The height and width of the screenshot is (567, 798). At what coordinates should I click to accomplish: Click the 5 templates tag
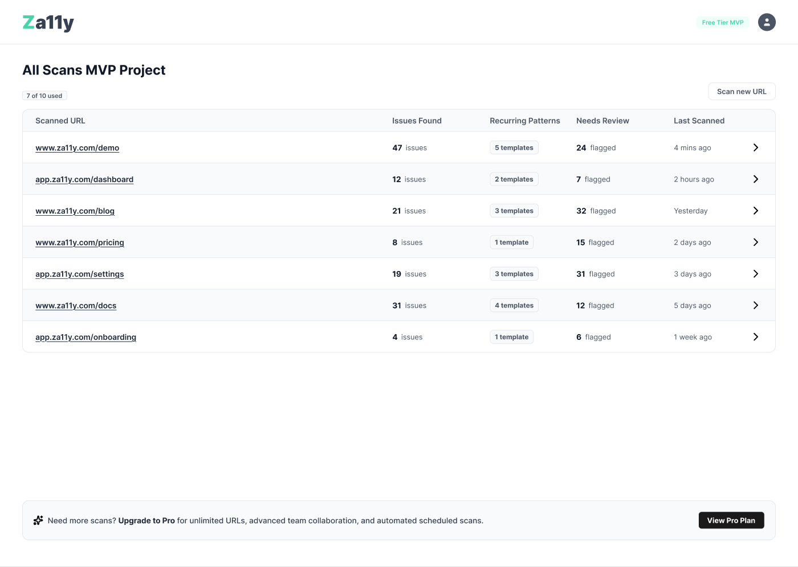tap(514, 147)
